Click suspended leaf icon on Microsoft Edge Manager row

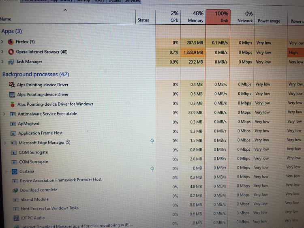click(152, 141)
